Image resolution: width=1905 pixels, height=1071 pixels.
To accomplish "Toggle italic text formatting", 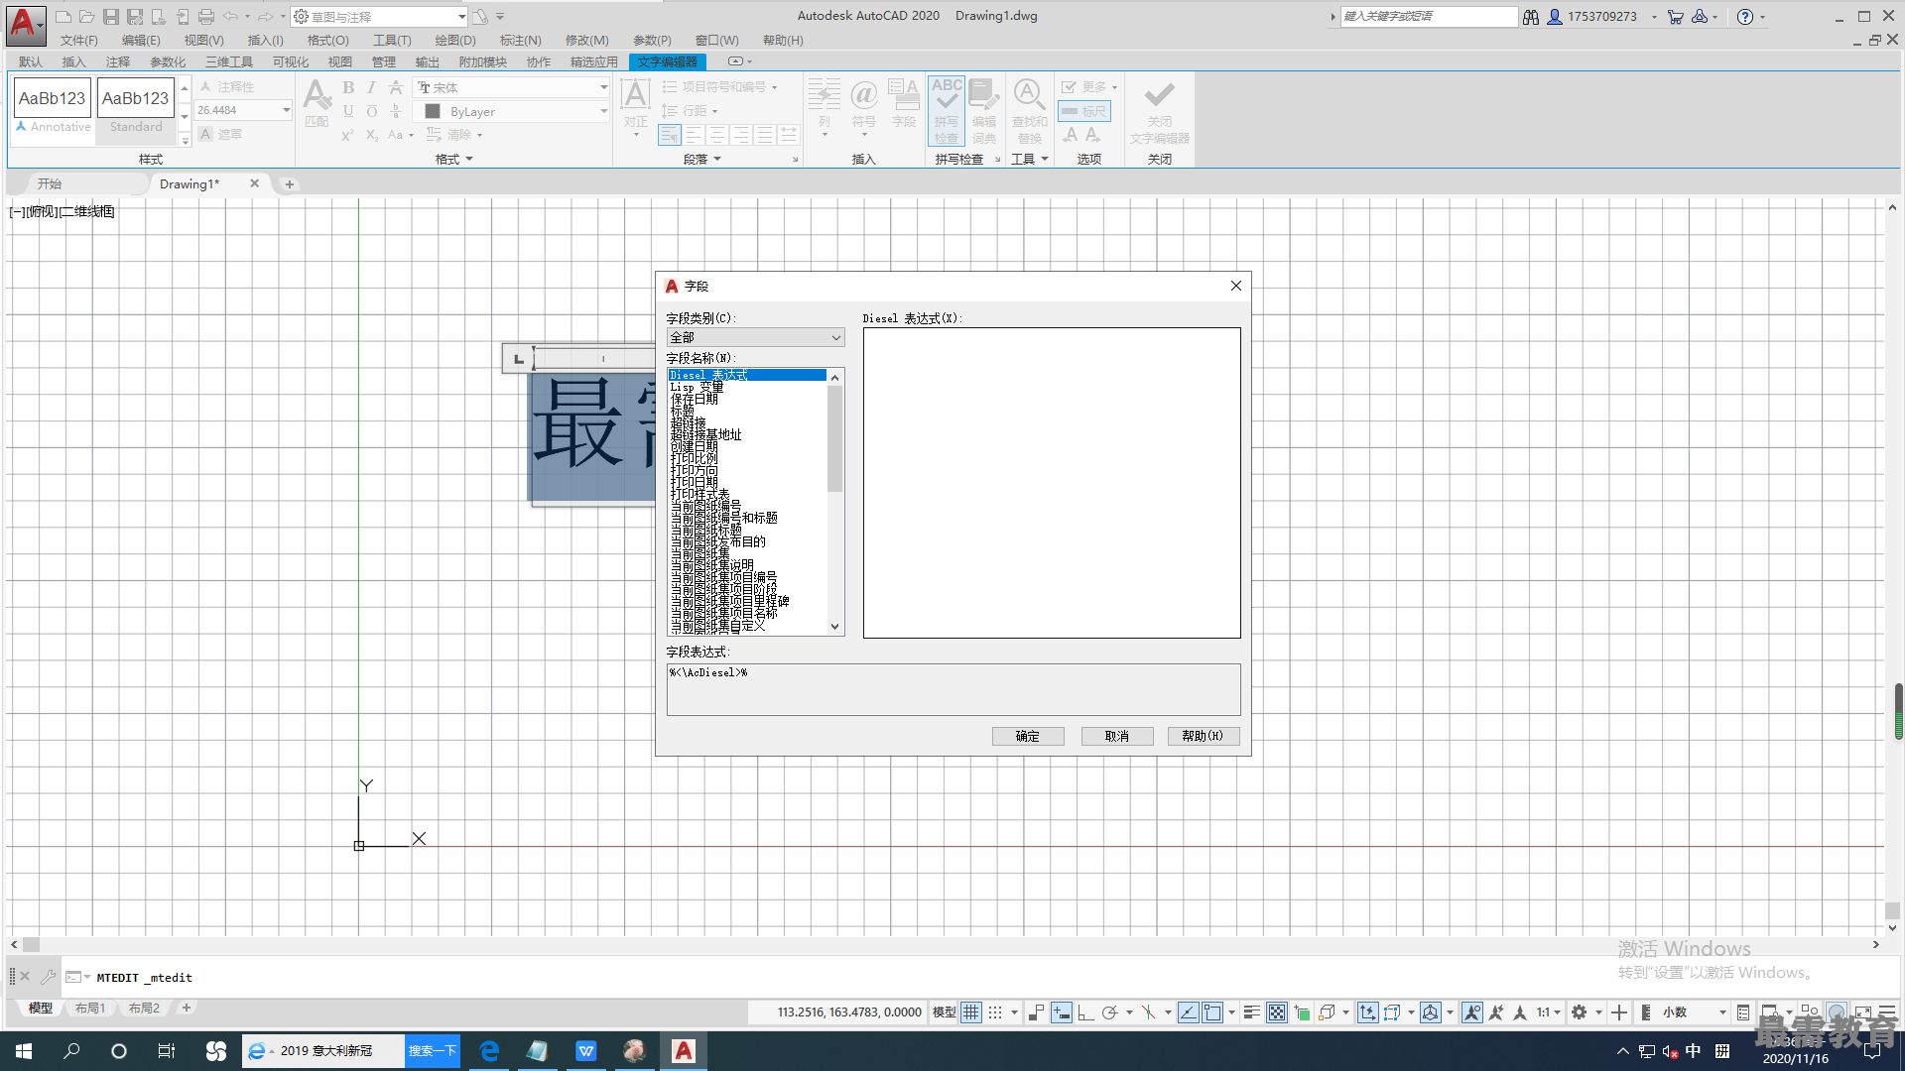I will [x=371, y=87].
